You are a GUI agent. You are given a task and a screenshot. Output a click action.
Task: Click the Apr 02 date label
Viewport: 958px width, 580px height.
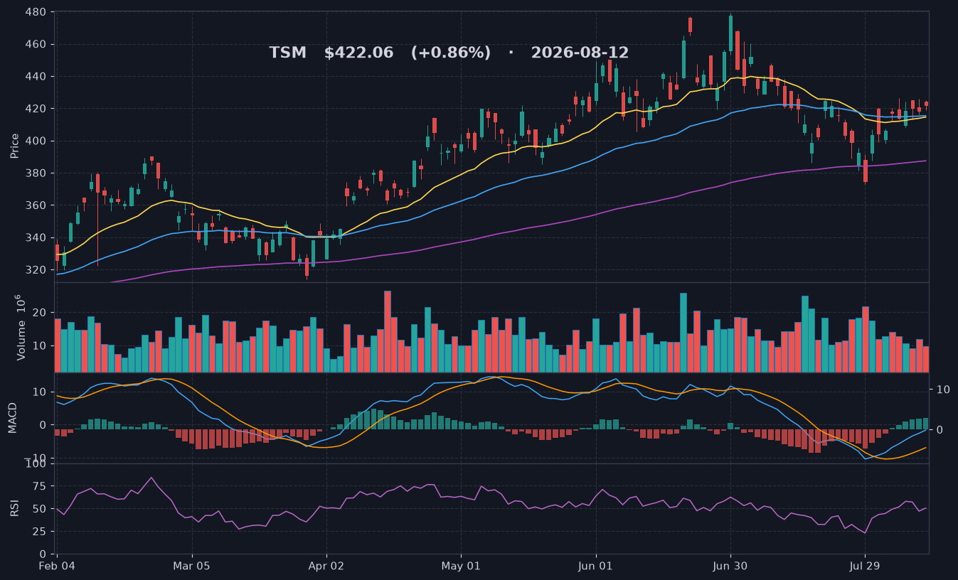pyautogui.click(x=326, y=567)
